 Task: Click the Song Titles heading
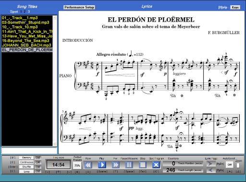click(x=27, y=7)
